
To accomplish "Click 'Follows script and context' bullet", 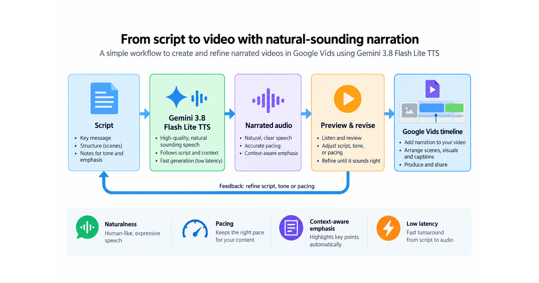I will coord(189,153).
